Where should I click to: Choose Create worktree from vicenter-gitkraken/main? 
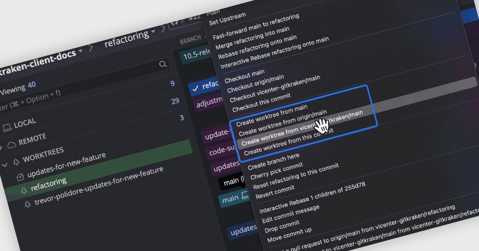coord(302,128)
